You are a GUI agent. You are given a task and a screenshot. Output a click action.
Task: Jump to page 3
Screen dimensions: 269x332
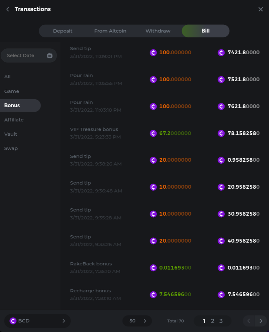tap(221, 321)
